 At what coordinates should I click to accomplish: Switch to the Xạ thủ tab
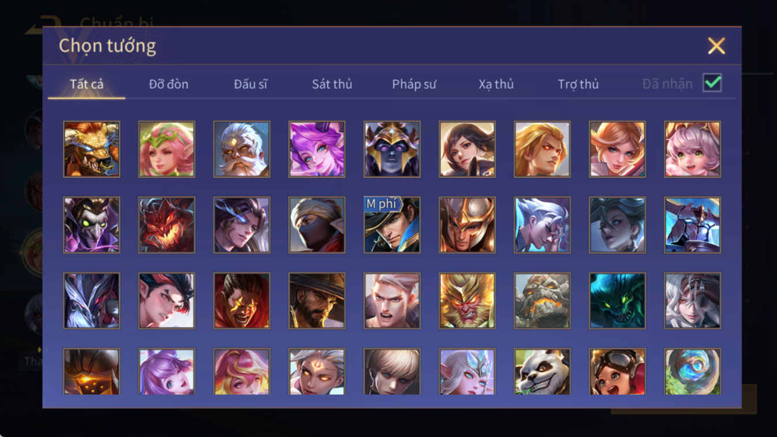(496, 84)
